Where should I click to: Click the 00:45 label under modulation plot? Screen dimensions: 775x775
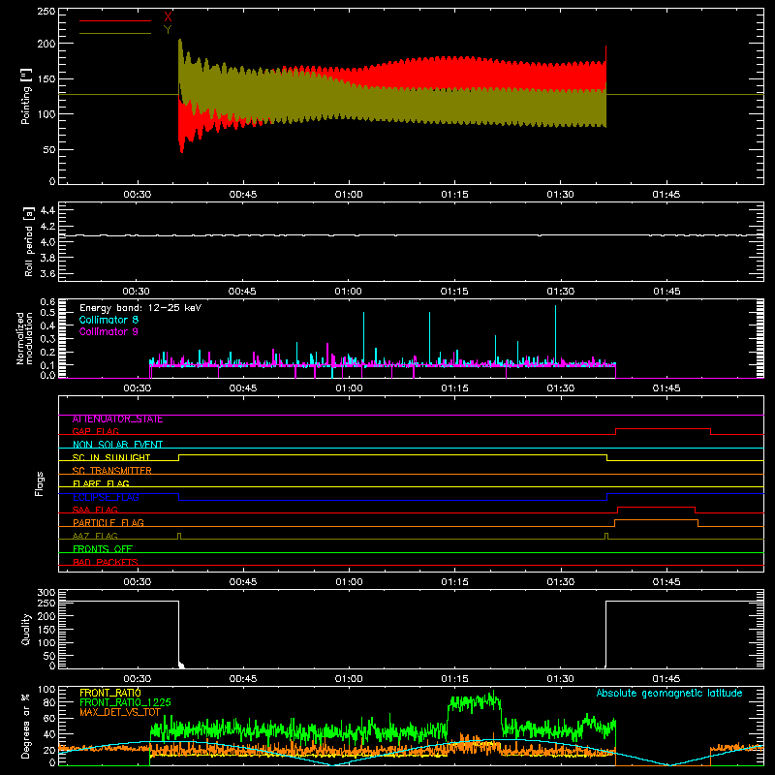(x=243, y=388)
